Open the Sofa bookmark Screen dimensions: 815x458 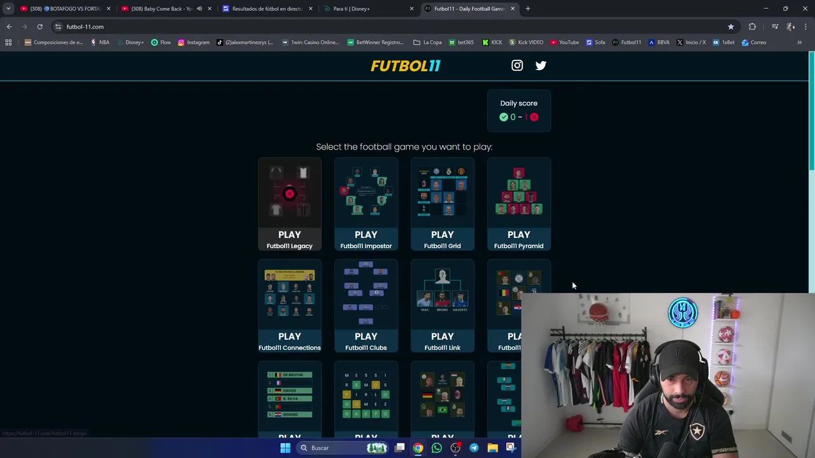tap(595, 43)
